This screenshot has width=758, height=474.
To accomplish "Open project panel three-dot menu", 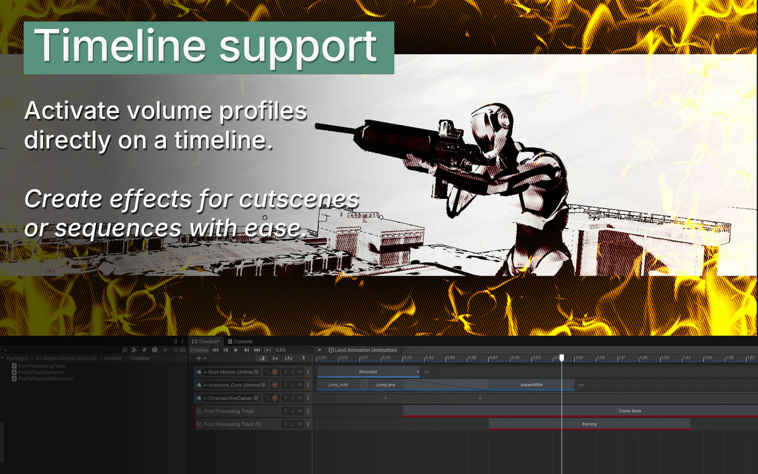I will coord(183,341).
